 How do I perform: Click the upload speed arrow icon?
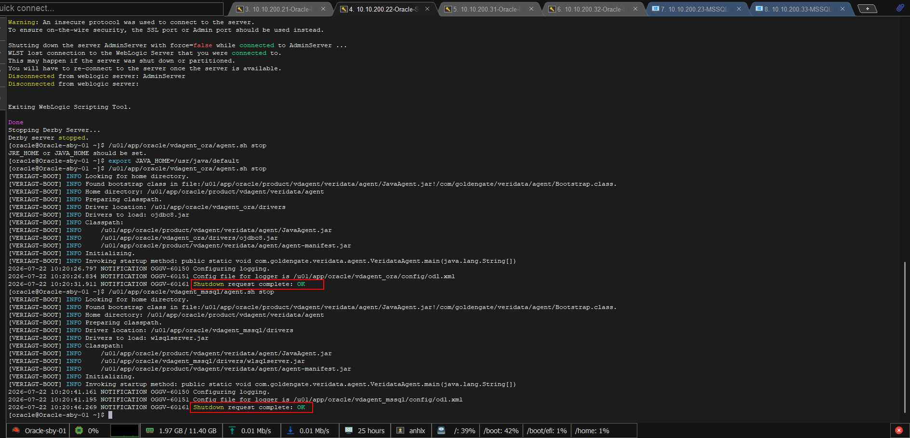click(232, 430)
